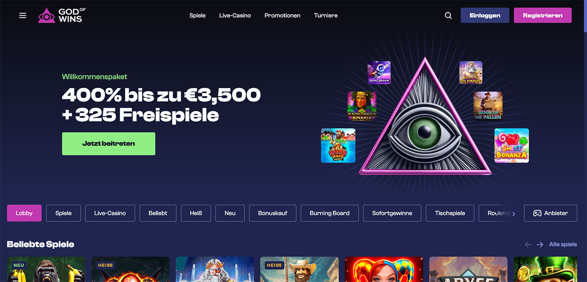Open the gorilla game thumbnail marked NEU
This screenshot has width=587, height=282.
point(46,269)
